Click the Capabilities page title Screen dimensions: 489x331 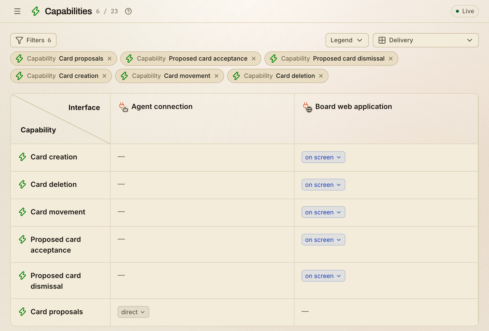(68, 11)
